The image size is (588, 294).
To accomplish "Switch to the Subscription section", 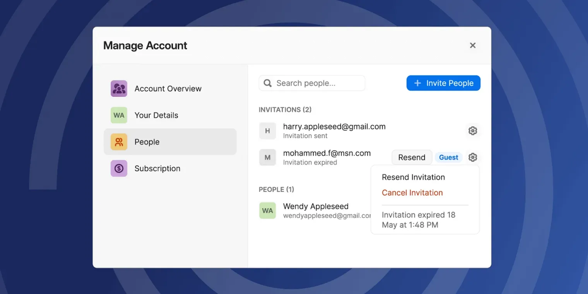I will click(x=157, y=169).
